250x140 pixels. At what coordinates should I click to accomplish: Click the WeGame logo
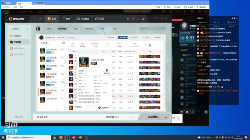tap(17, 19)
